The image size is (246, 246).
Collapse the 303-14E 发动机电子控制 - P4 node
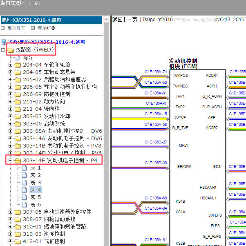(11, 161)
